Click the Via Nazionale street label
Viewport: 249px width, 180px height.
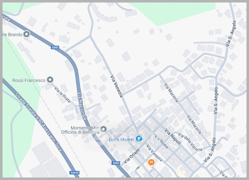[x=82, y=106]
